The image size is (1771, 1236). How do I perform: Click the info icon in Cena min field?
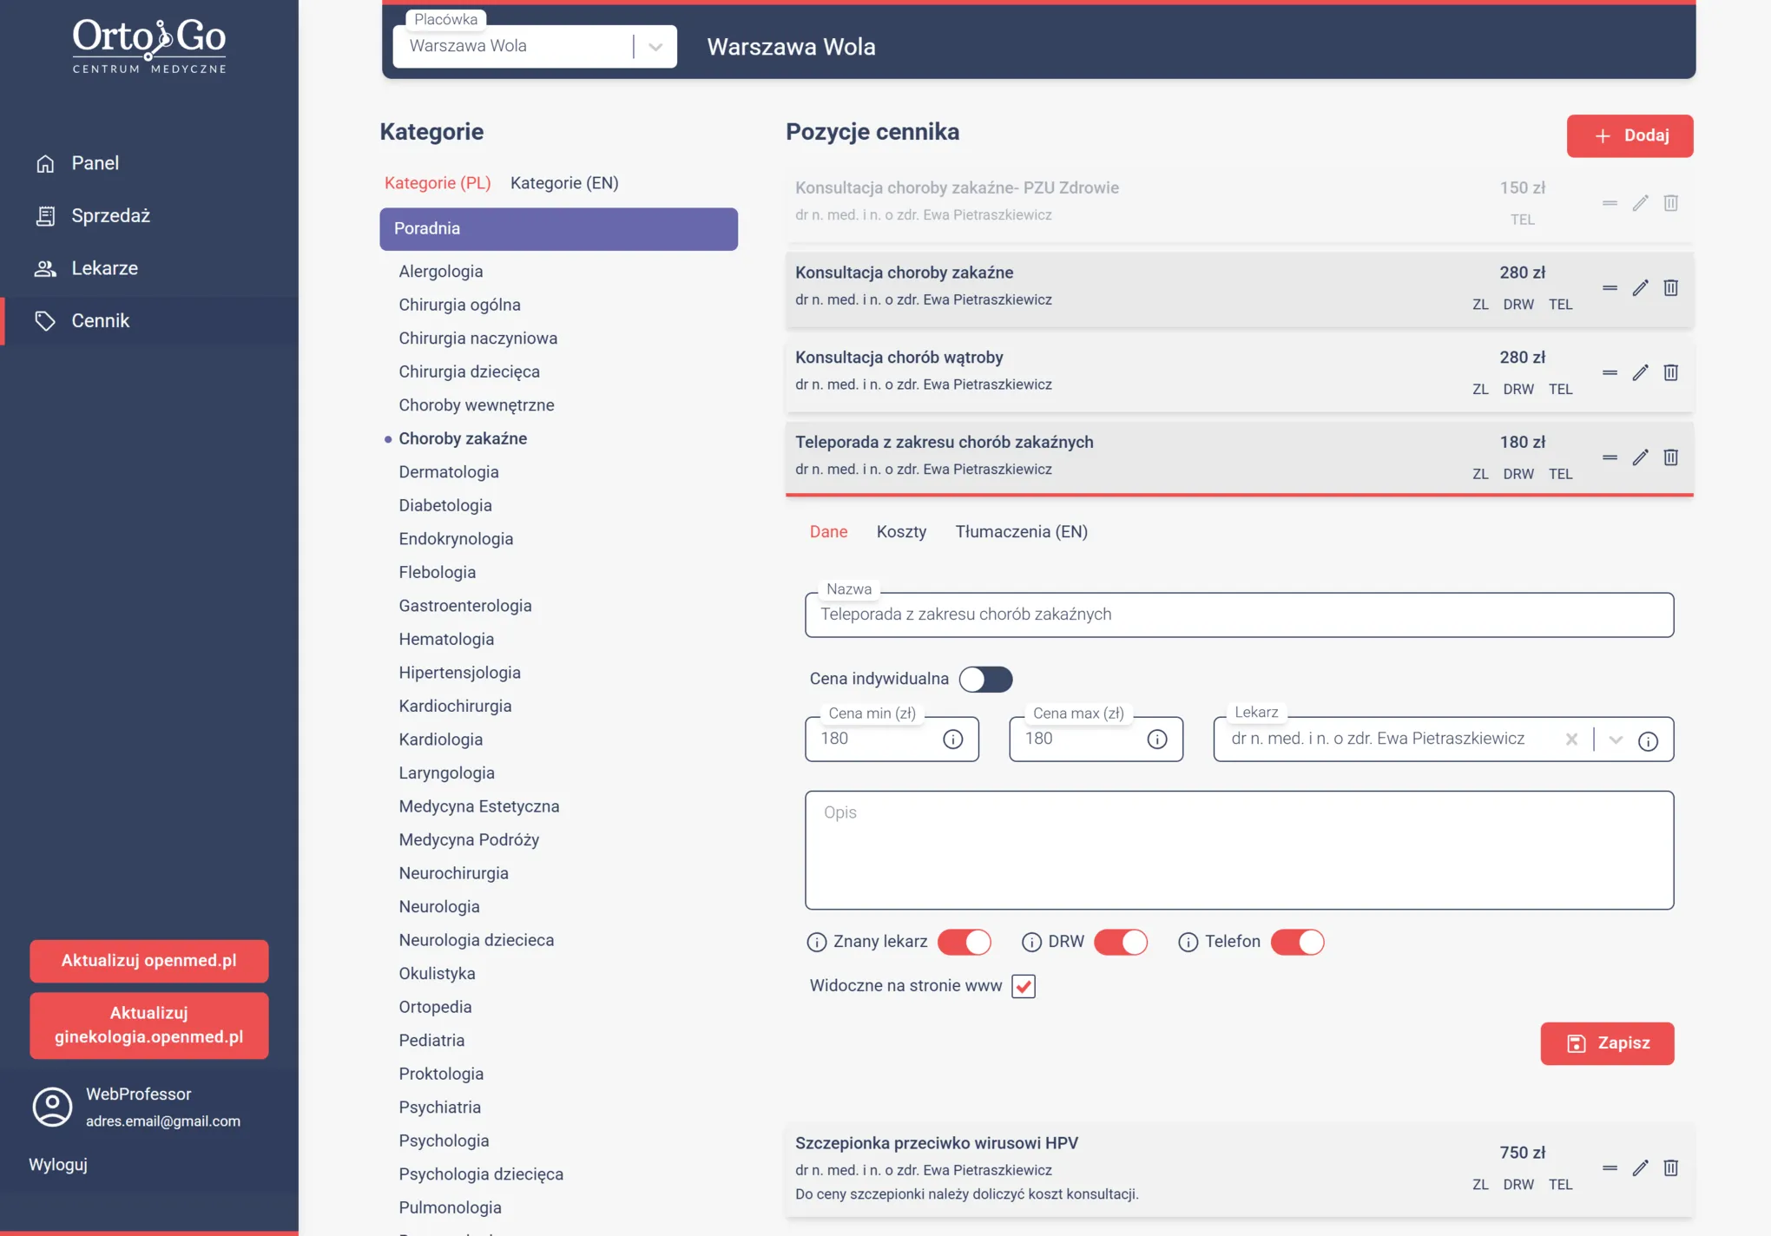[x=952, y=739]
